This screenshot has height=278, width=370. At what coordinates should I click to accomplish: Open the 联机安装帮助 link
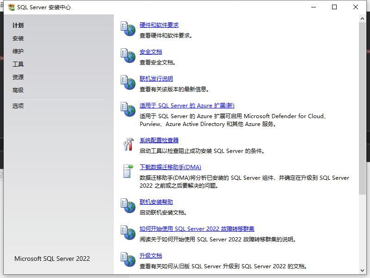click(x=156, y=202)
